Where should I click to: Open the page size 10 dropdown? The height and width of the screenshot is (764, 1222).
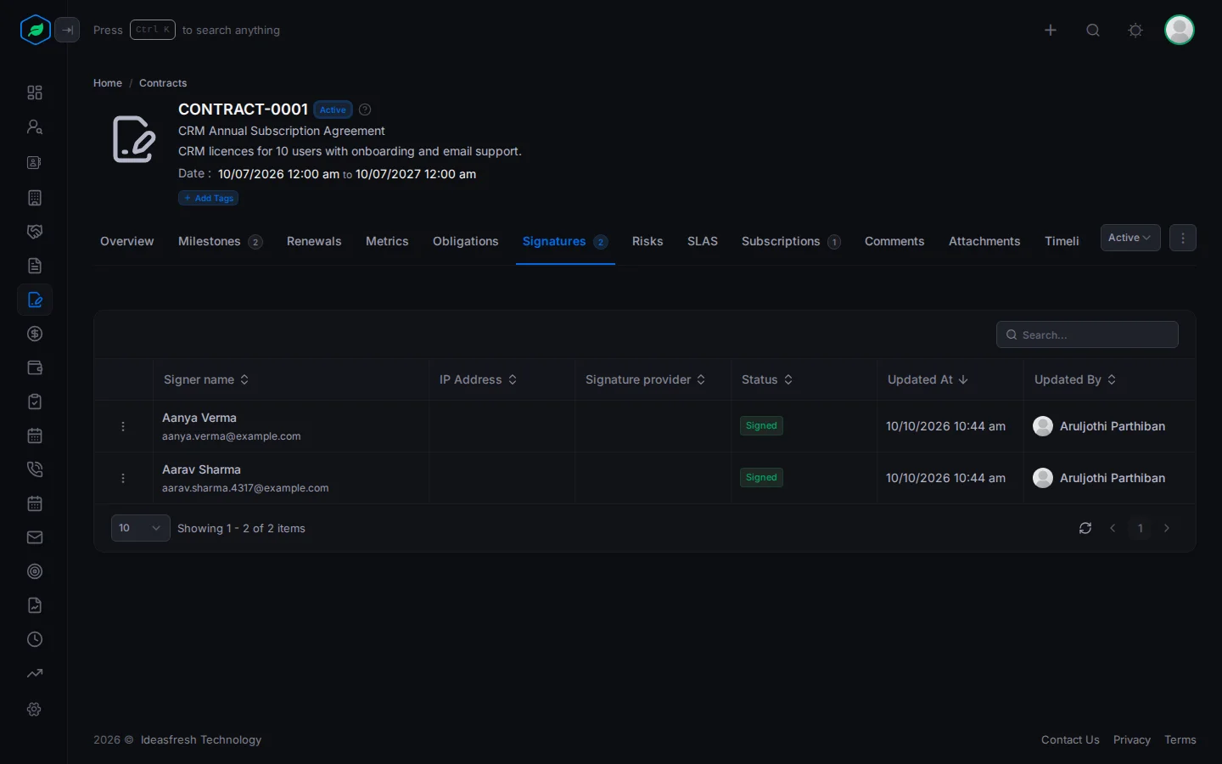141,528
